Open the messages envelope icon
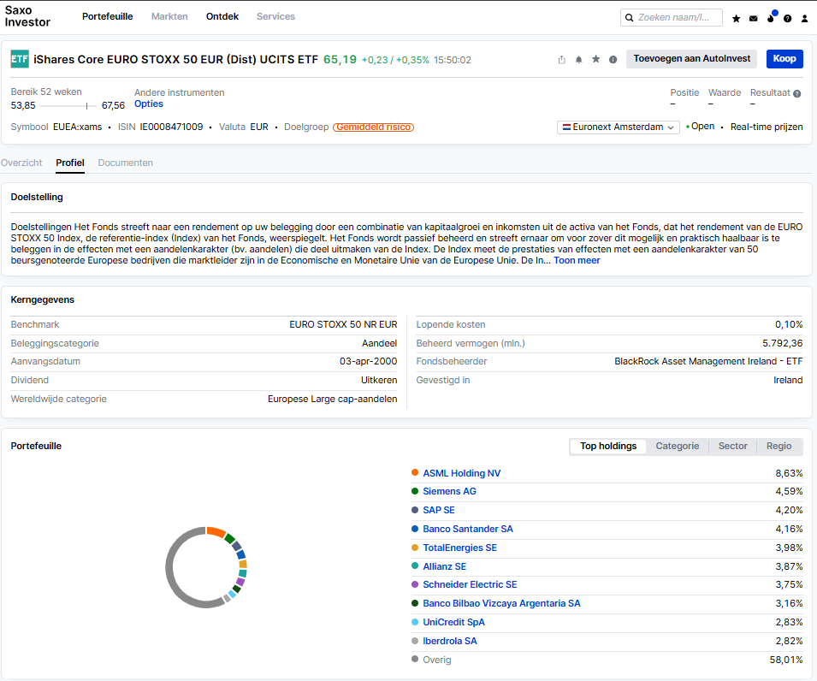This screenshot has height=681, width=817. (754, 18)
